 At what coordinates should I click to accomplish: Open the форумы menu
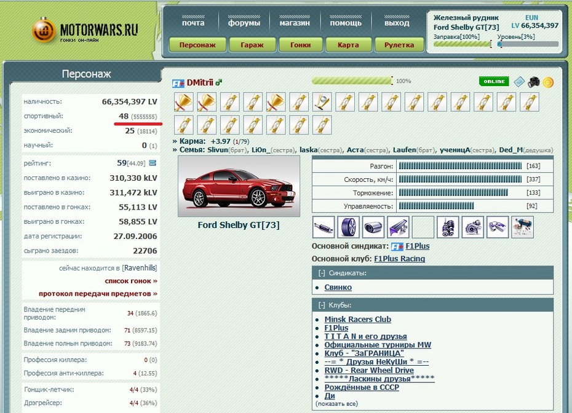click(244, 23)
